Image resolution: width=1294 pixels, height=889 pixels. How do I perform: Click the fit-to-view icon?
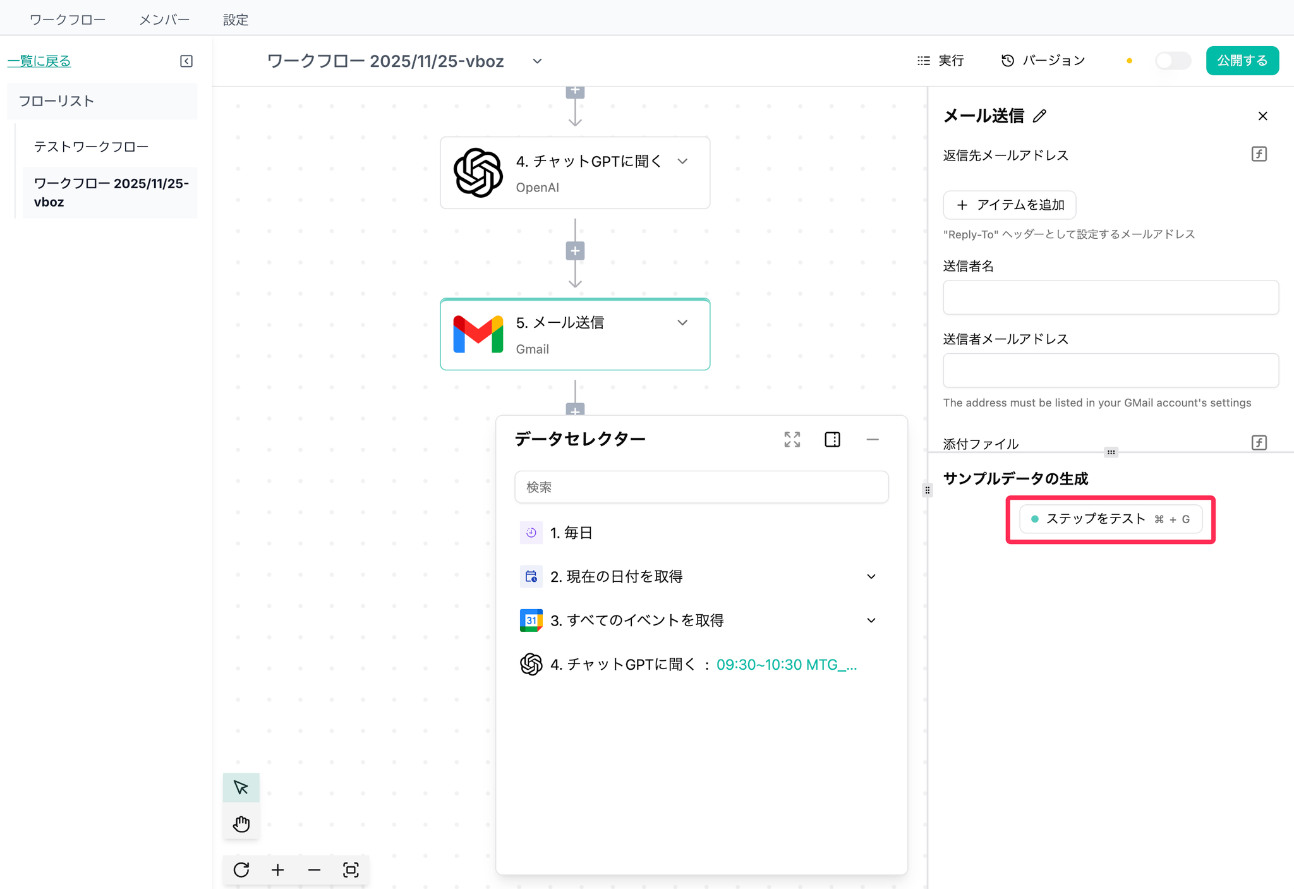click(x=351, y=870)
